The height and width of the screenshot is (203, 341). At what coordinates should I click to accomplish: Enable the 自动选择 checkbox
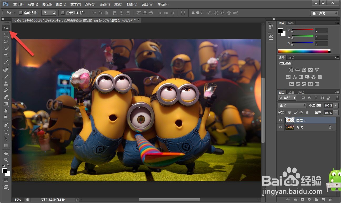tap(21, 13)
